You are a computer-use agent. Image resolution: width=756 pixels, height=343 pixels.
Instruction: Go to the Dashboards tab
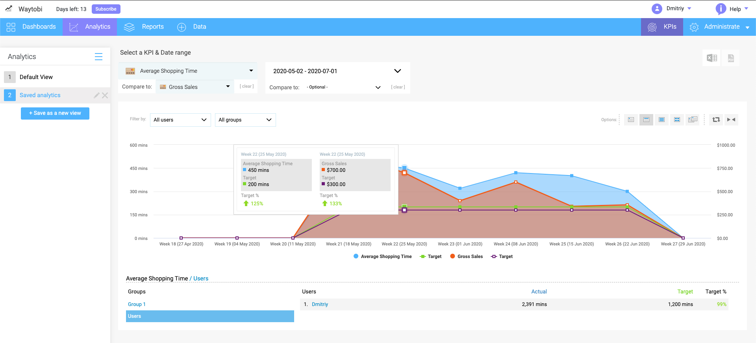pyautogui.click(x=31, y=27)
